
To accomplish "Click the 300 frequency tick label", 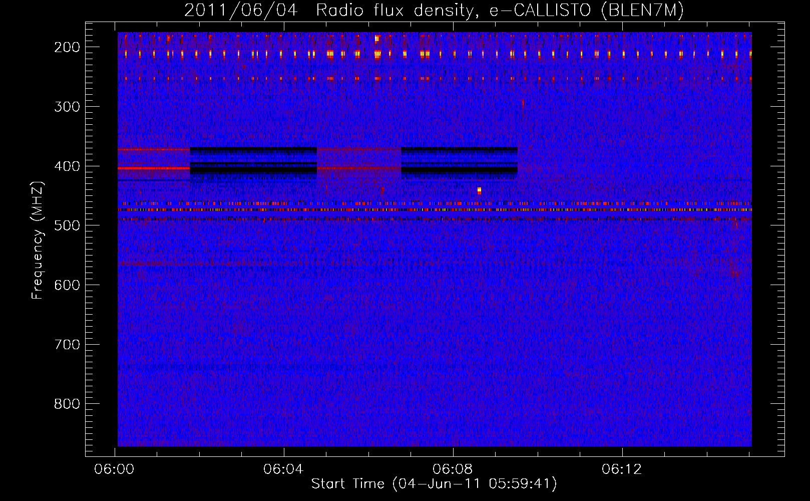I will pos(67,107).
